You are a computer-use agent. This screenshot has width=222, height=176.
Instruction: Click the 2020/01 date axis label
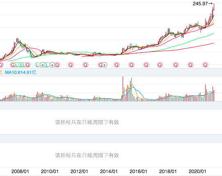point(197,172)
